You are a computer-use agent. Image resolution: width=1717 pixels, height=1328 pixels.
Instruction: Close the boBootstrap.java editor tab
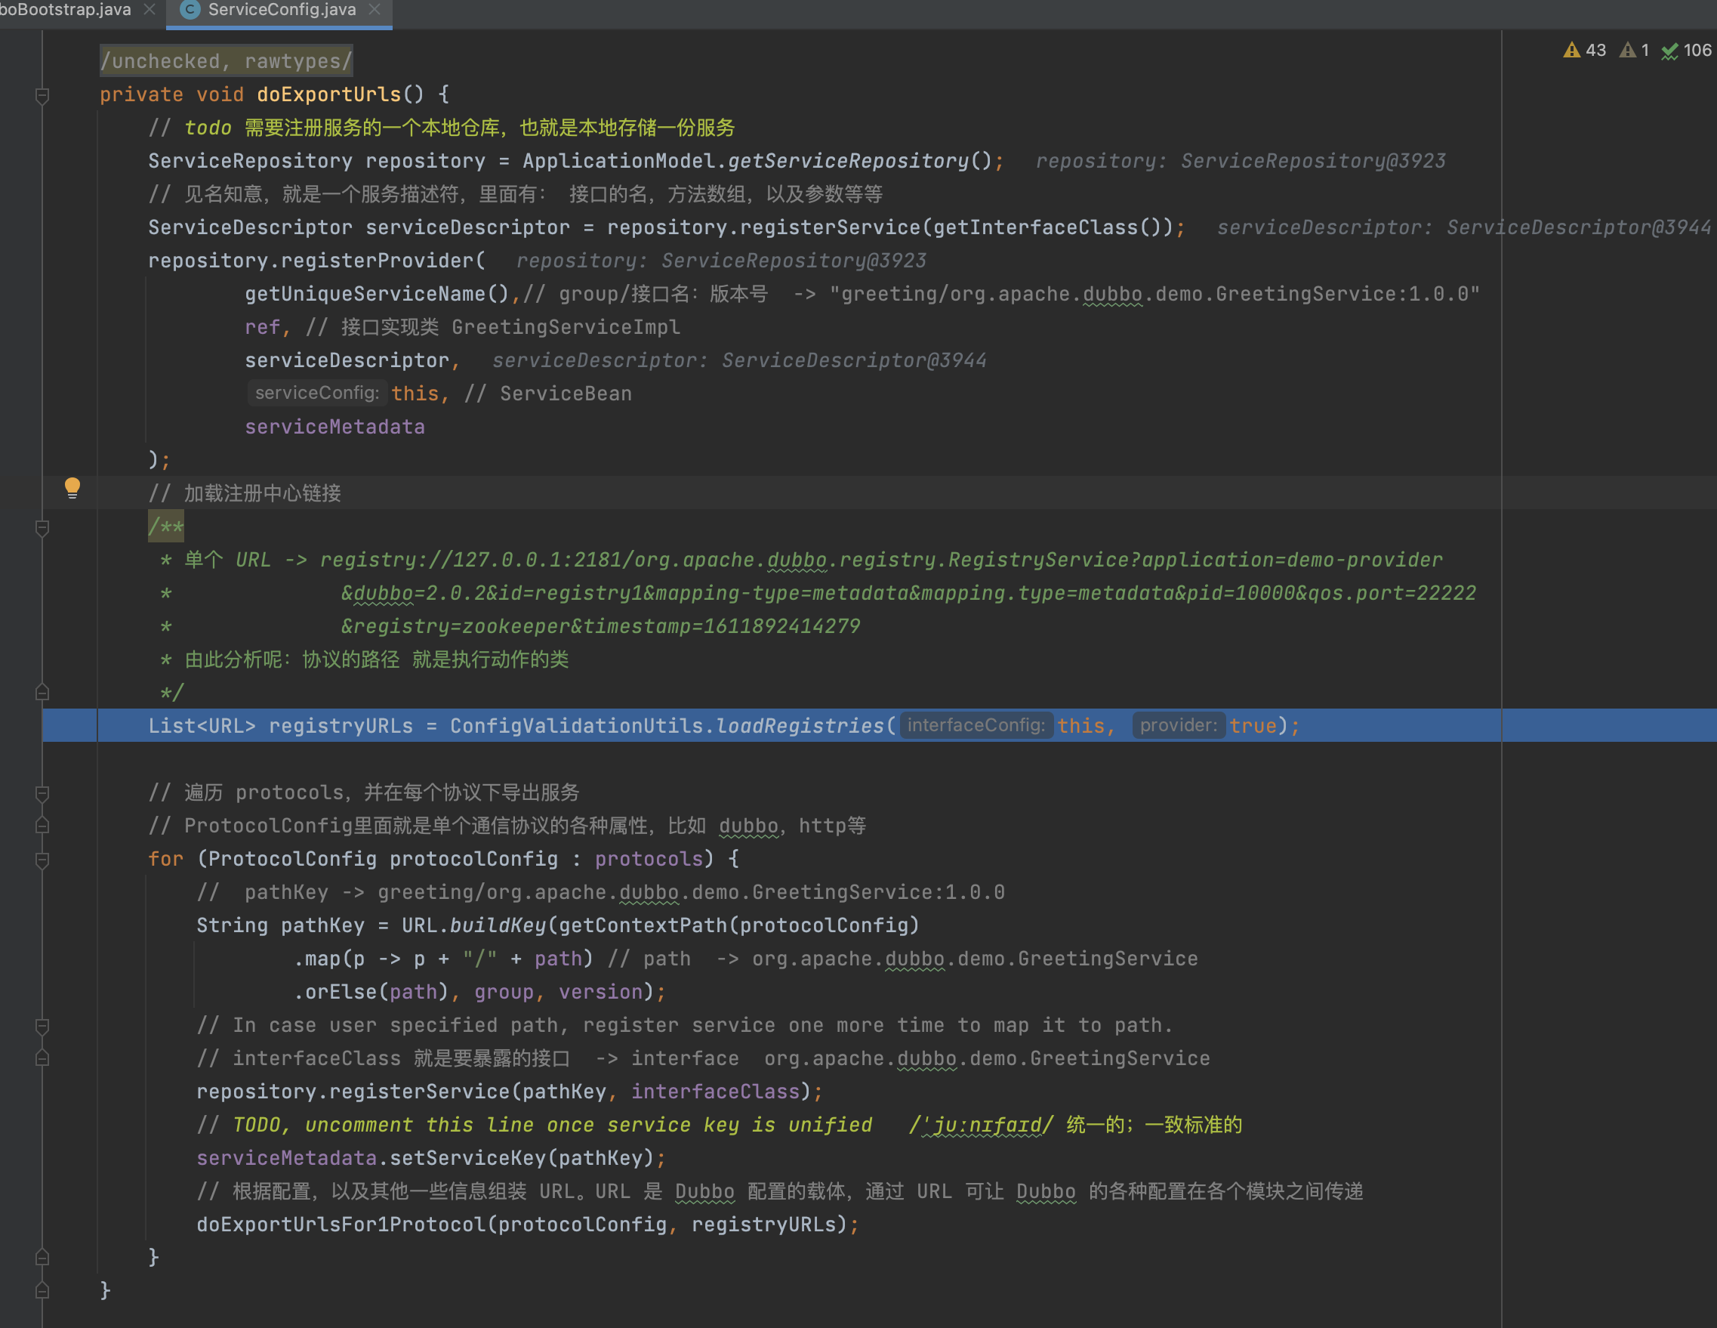pyautogui.click(x=150, y=9)
